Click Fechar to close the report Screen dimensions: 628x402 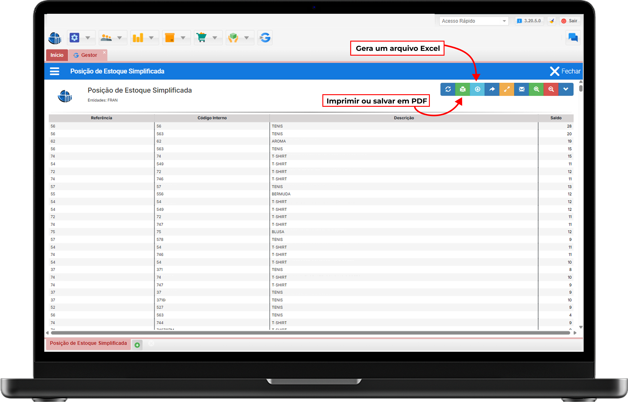565,71
